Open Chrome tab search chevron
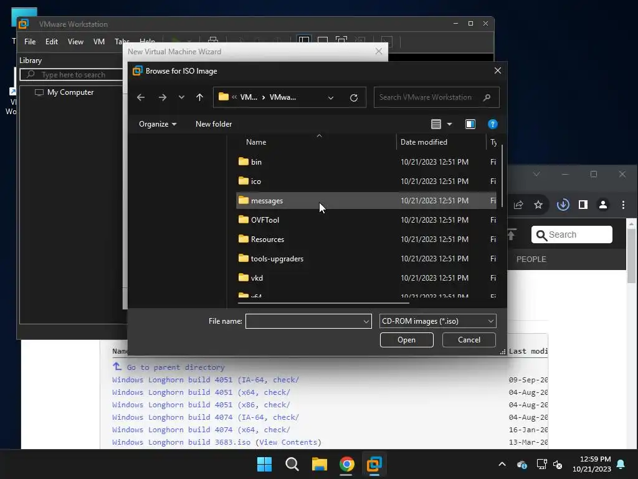This screenshot has width=638, height=479. tap(536, 174)
